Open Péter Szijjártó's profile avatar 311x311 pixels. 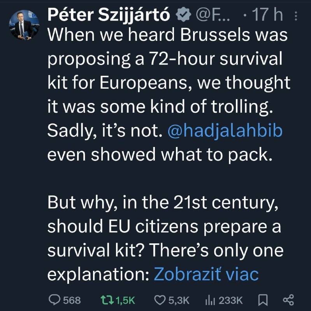point(22,25)
